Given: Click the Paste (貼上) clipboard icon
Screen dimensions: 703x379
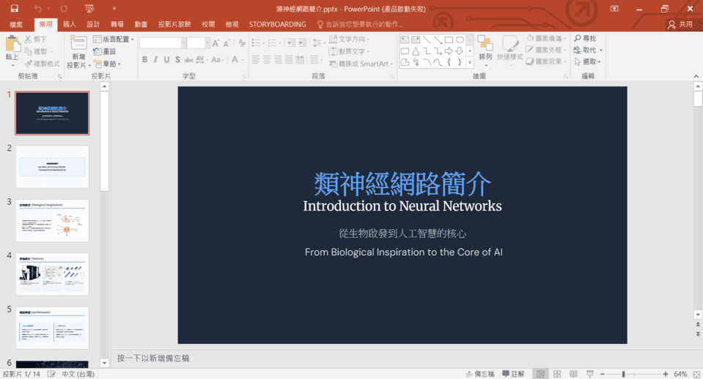Looking at the screenshot, I should [12, 47].
